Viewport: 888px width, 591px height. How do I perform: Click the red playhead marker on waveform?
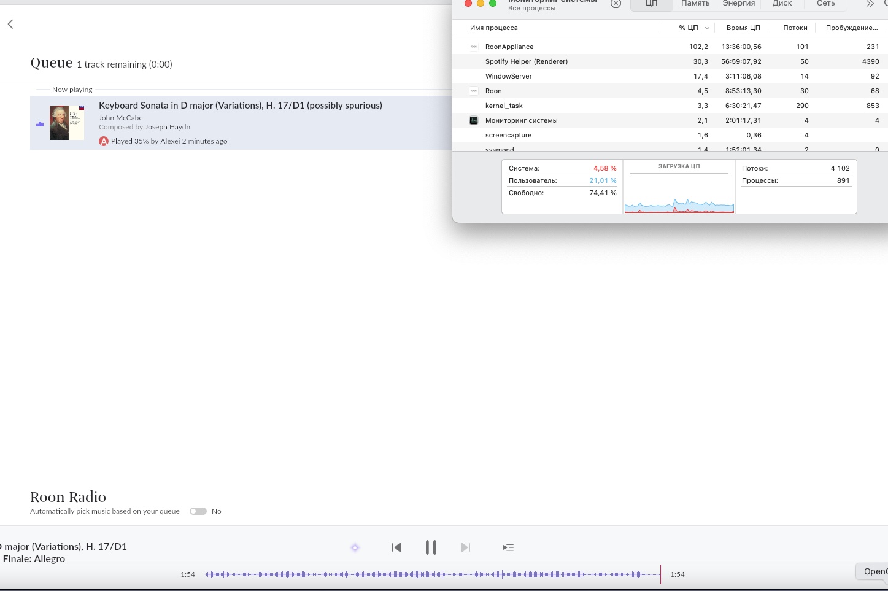660,574
